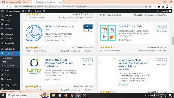Stop loading the page
The image size is (174, 98).
coord(11,7)
